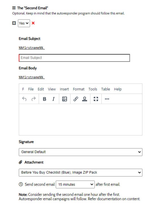Screen dimensions: 158x208
Task: Change the 15 minutes delay dropdown
Action: pos(75,184)
